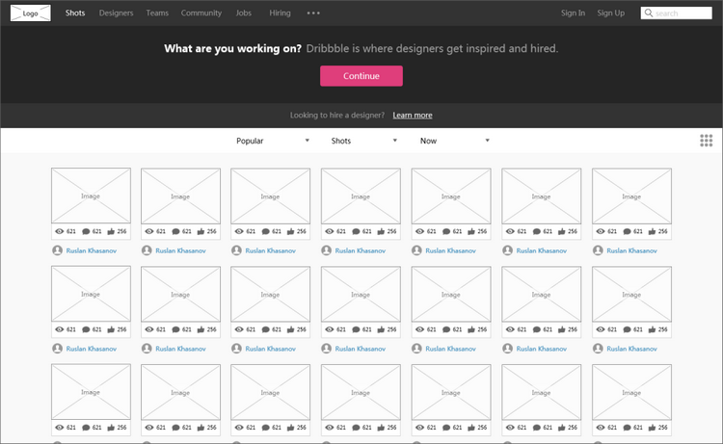This screenshot has width=723, height=444.
Task: Select the Community nav item
Action: click(201, 13)
